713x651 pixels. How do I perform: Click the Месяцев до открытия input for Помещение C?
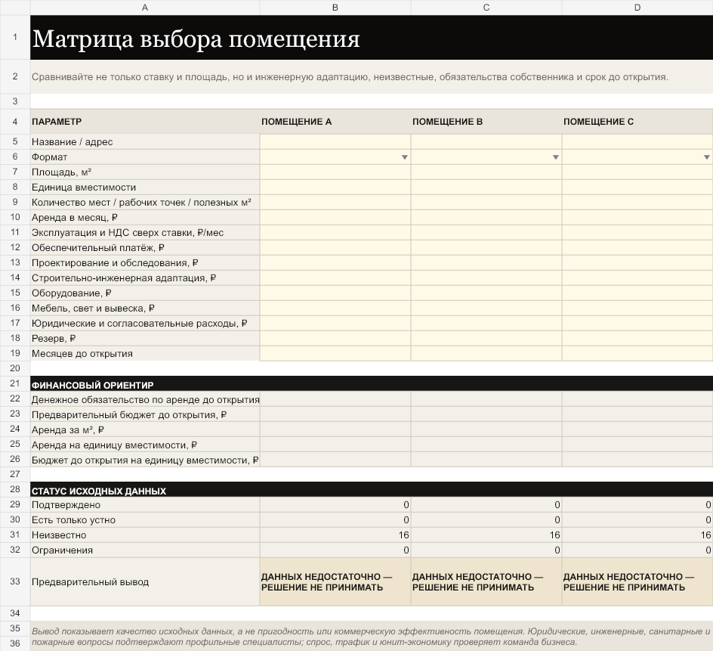[x=637, y=353]
